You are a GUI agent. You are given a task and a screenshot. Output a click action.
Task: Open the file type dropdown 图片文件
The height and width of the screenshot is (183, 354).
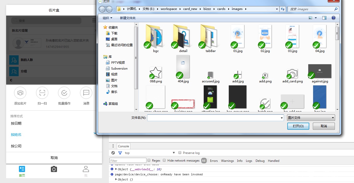coord(311,118)
